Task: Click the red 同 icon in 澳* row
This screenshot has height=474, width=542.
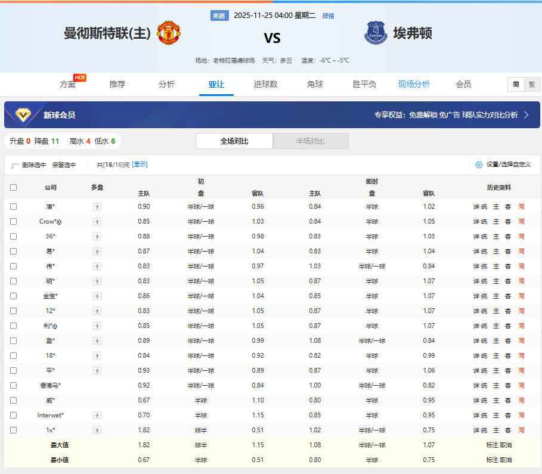Action: tap(521, 207)
